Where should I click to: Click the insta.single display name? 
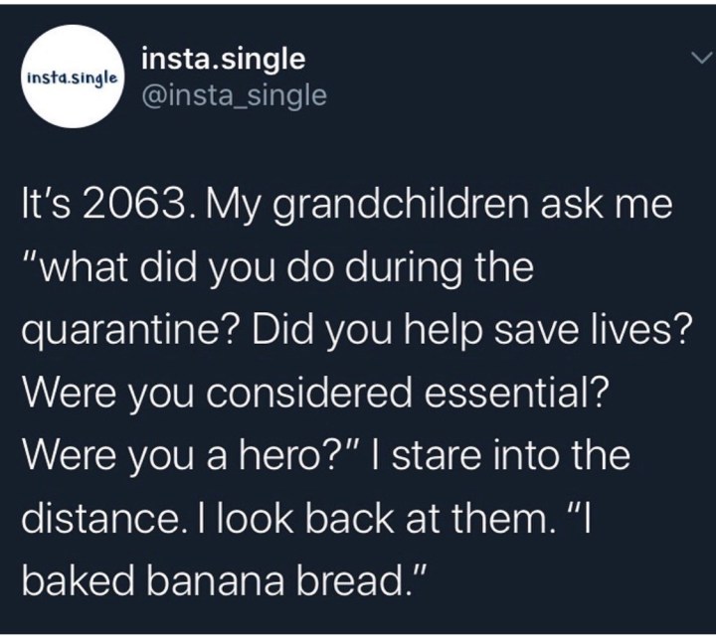coord(223,59)
